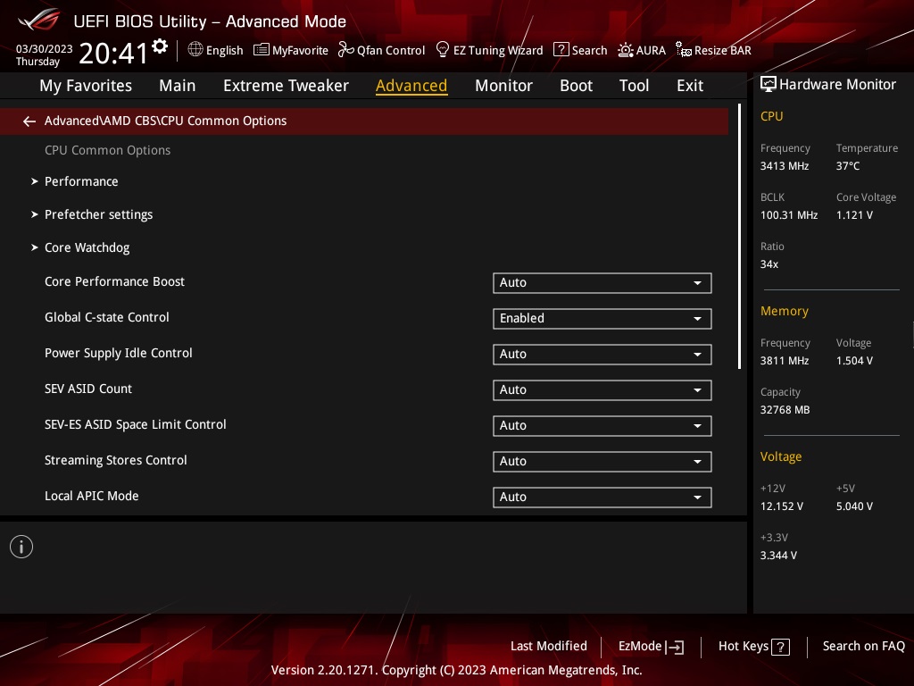Switch to the Monitor tab

503,86
